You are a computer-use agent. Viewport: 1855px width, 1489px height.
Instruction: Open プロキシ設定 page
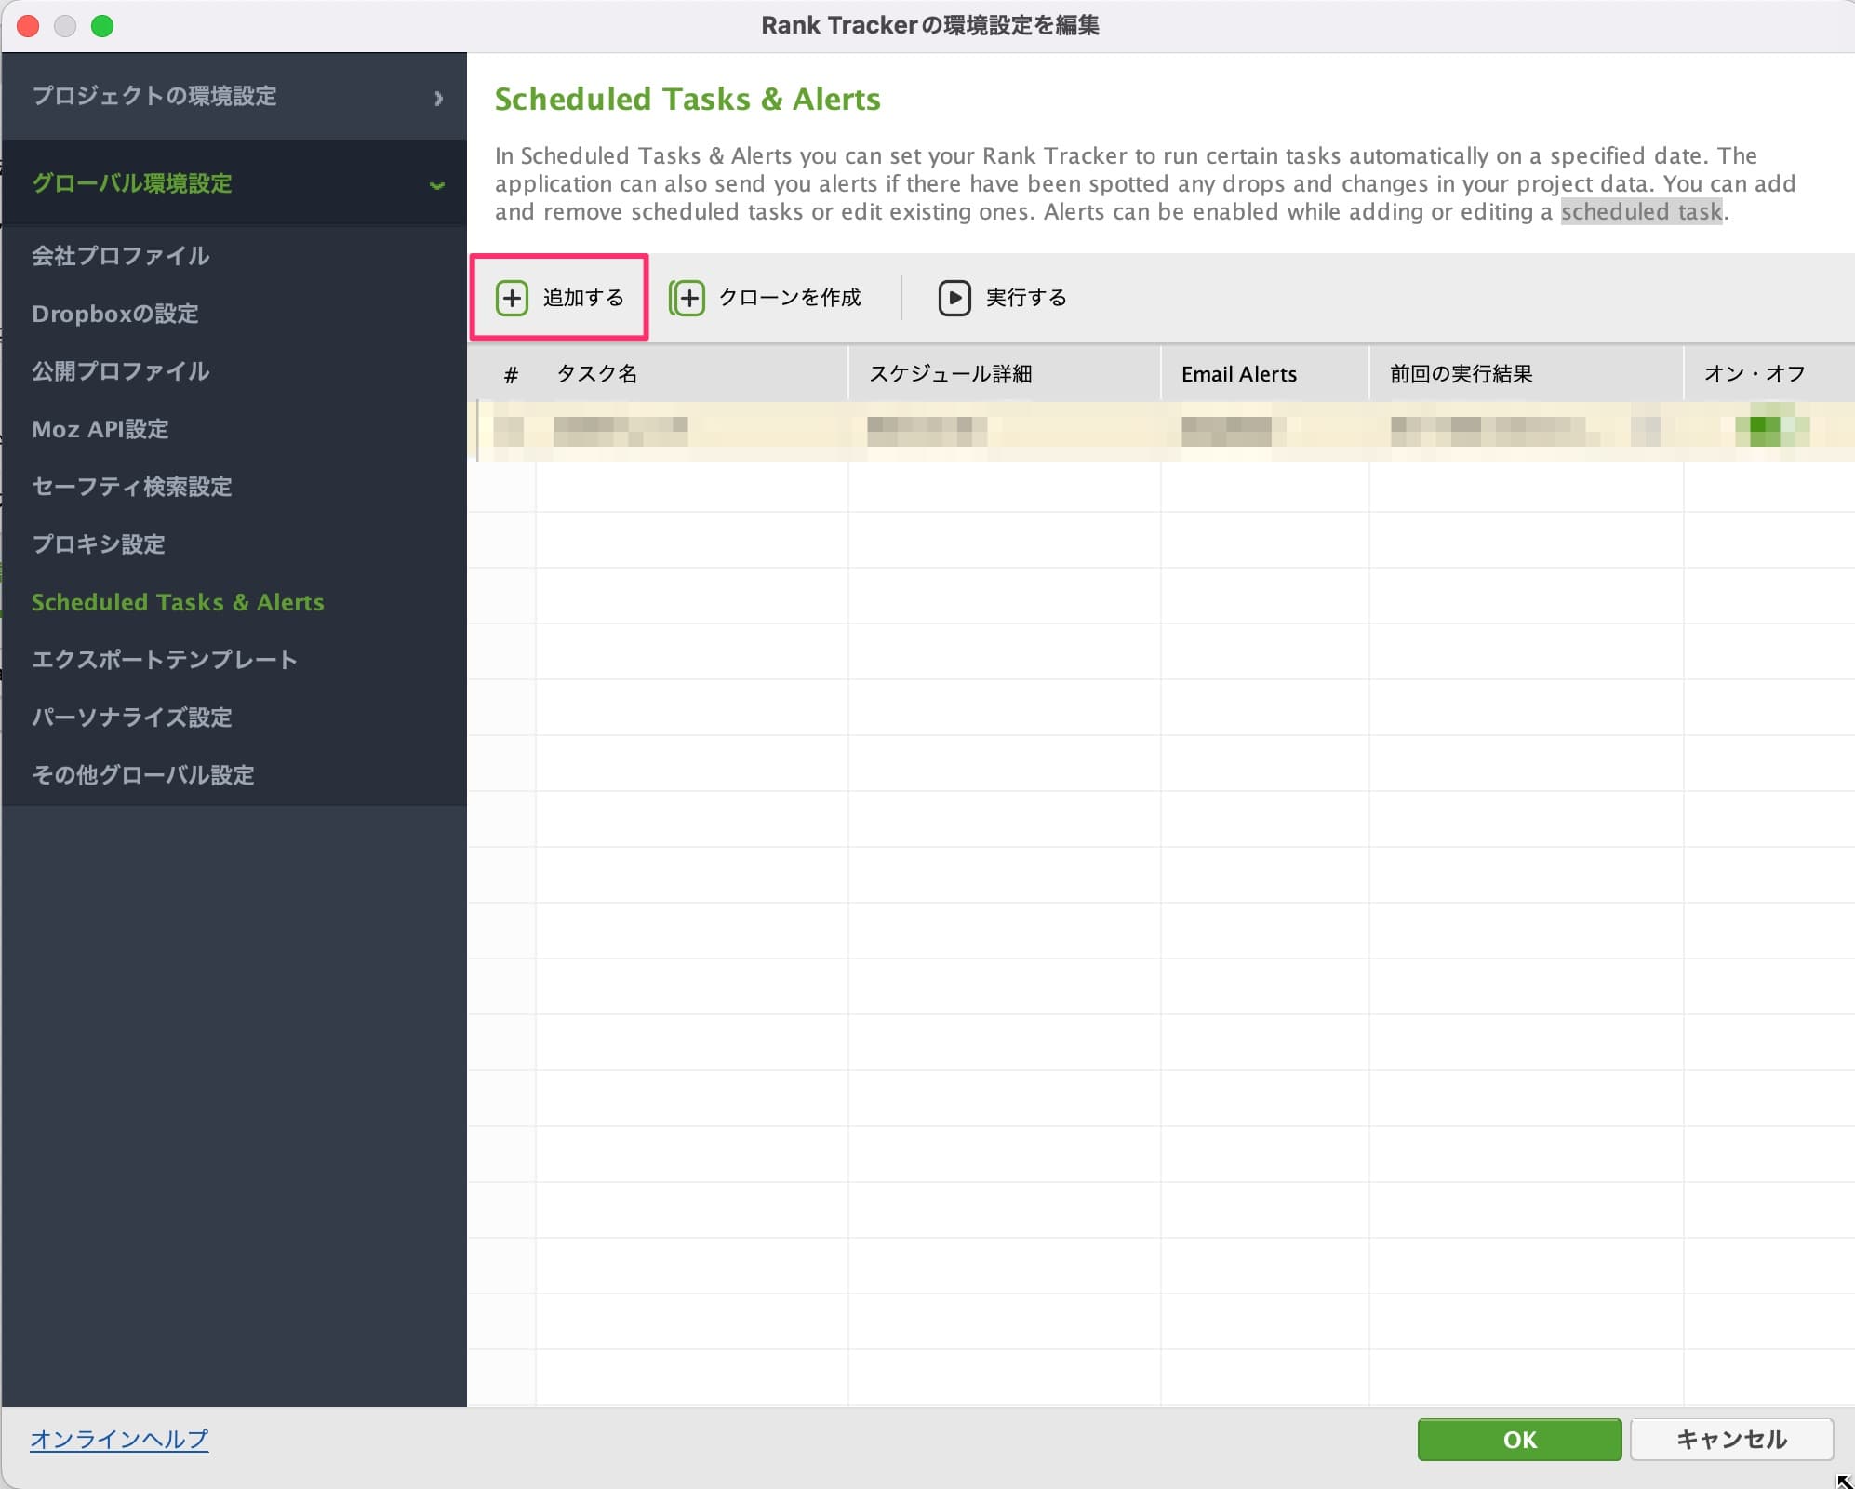coord(99,544)
